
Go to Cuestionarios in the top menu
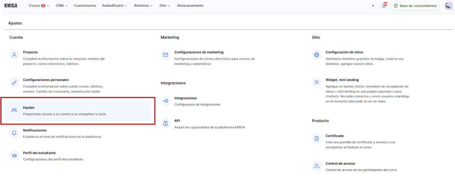(x=85, y=6)
